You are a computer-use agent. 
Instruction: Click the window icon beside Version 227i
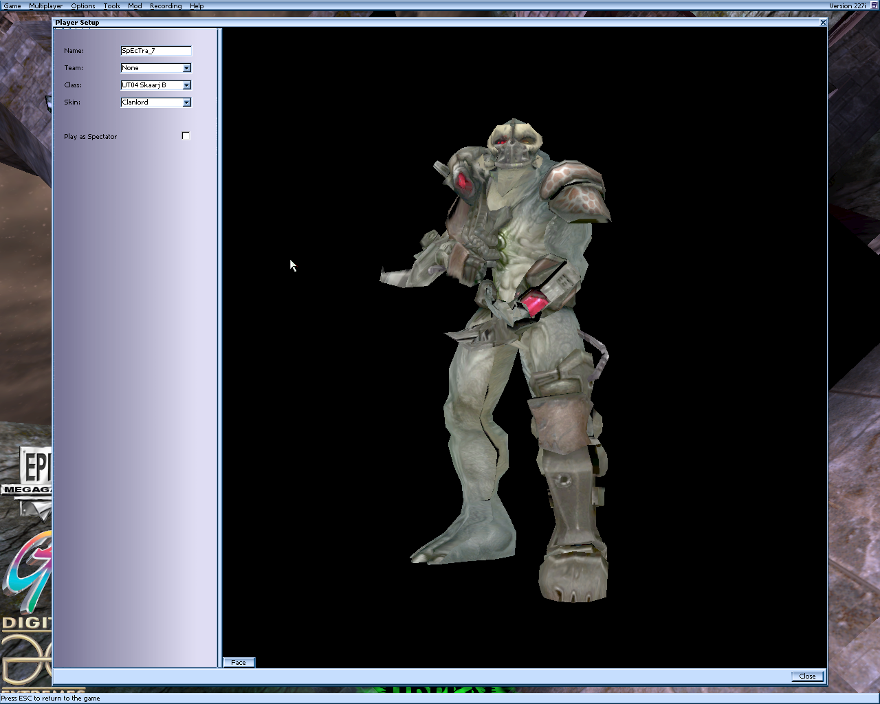(x=874, y=5)
